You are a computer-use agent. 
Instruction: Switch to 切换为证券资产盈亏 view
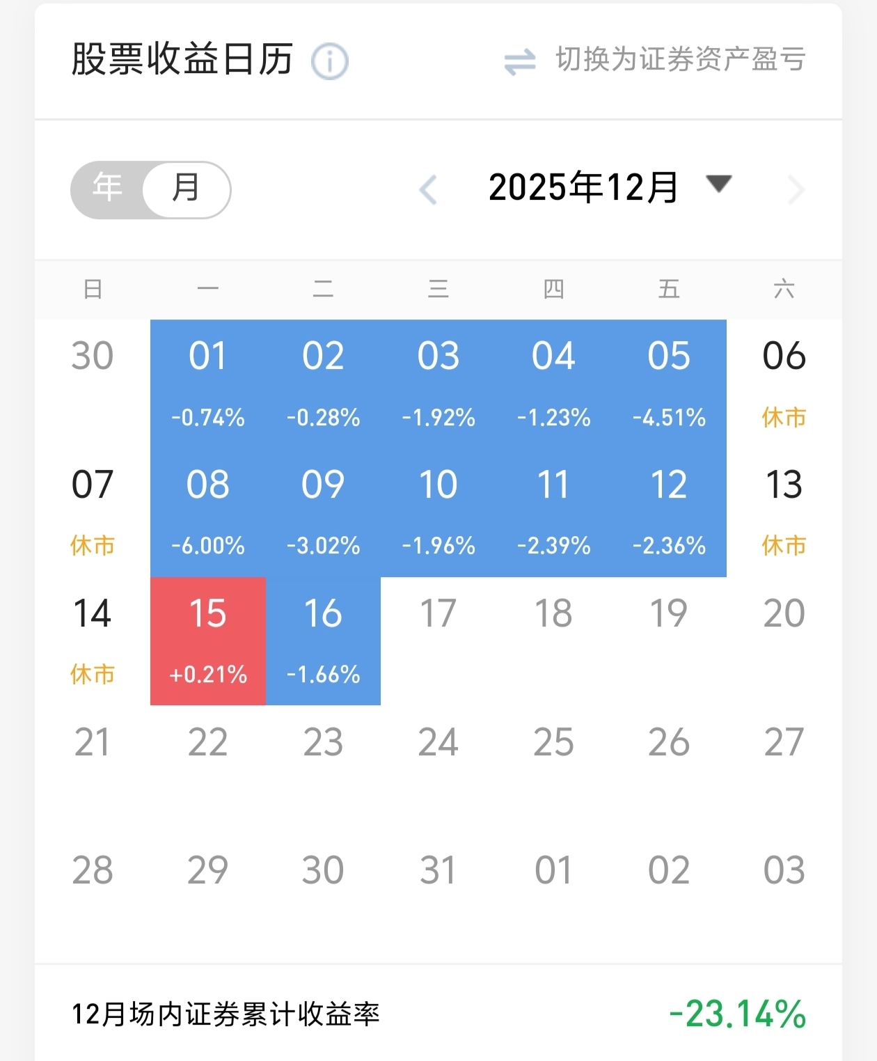click(x=680, y=60)
